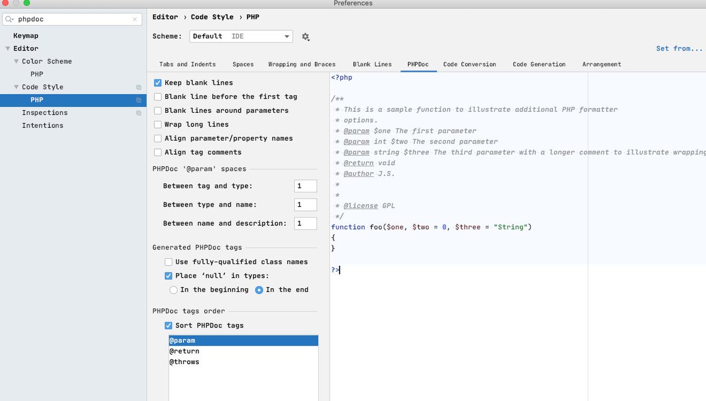Viewport: 706px width, 401px height.
Task: Switch to Tabs and Indents tab
Action: [x=187, y=64]
